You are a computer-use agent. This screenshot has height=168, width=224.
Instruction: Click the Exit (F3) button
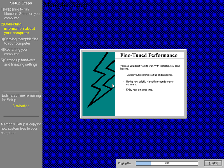(x=213, y=163)
